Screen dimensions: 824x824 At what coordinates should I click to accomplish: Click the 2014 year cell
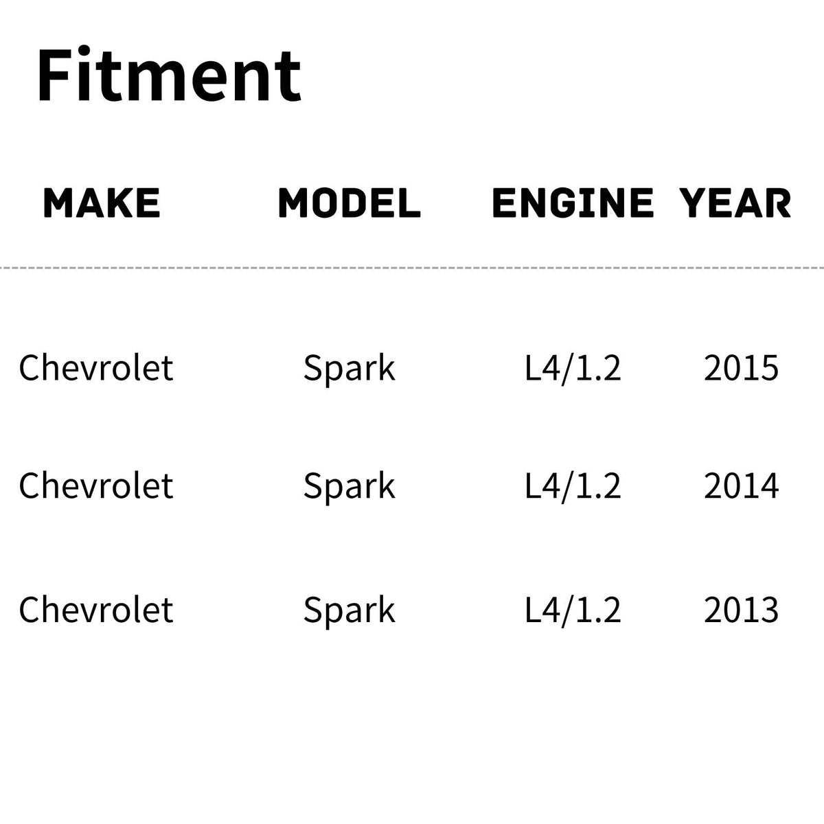click(741, 486)
